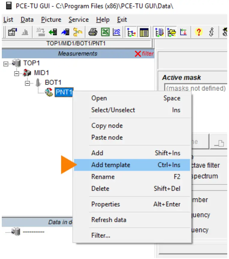
Task: Open the Help menu
Action: pyautogui.click(x=103, y=20)
